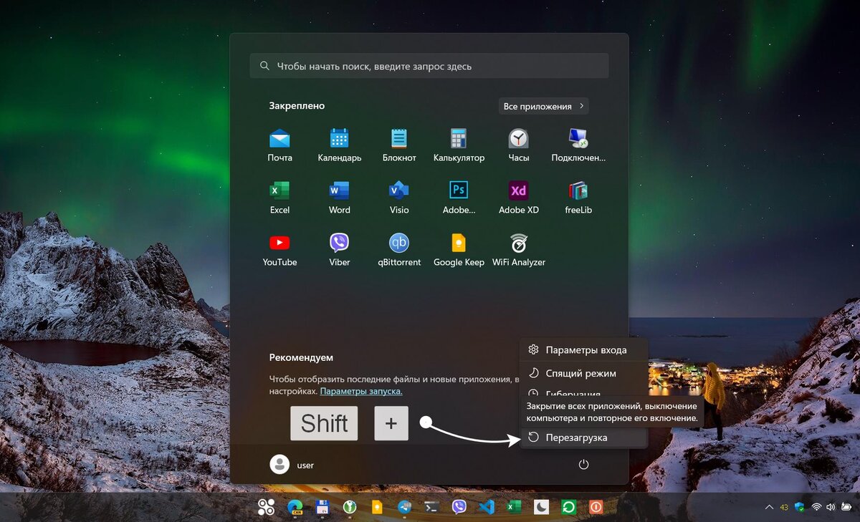Open the Все приложения list
860x522 pixels.
543,106
